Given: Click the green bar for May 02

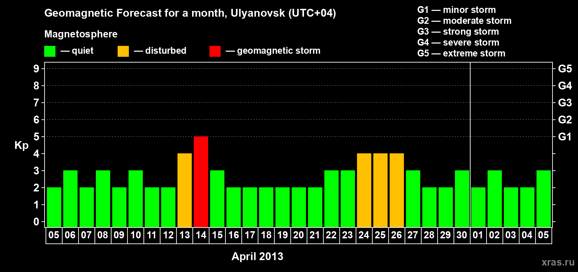Looking at the screenshot, I should pyautogui.click(x=495, y=199).
